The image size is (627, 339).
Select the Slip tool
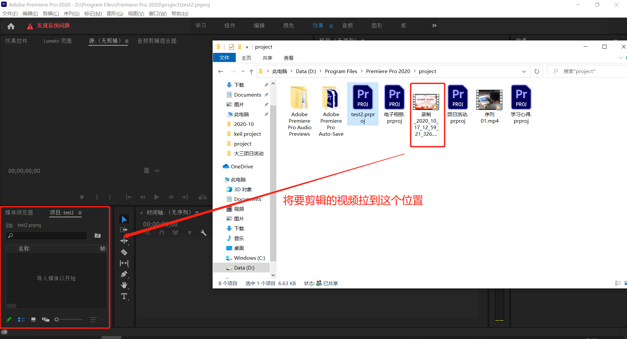coord(124,263)
